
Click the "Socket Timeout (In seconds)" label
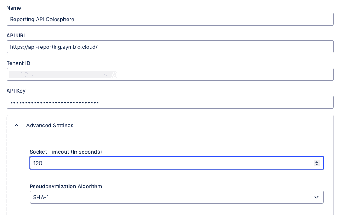(66, 152)
